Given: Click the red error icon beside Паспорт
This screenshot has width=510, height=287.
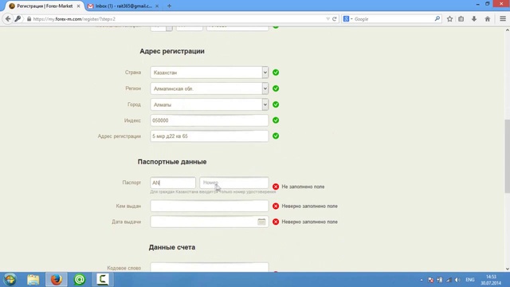Looking at the screenshot, I should [276, 187].
